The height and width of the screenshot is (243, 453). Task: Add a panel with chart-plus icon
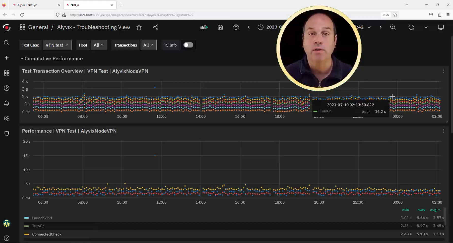tap(204, 27)
